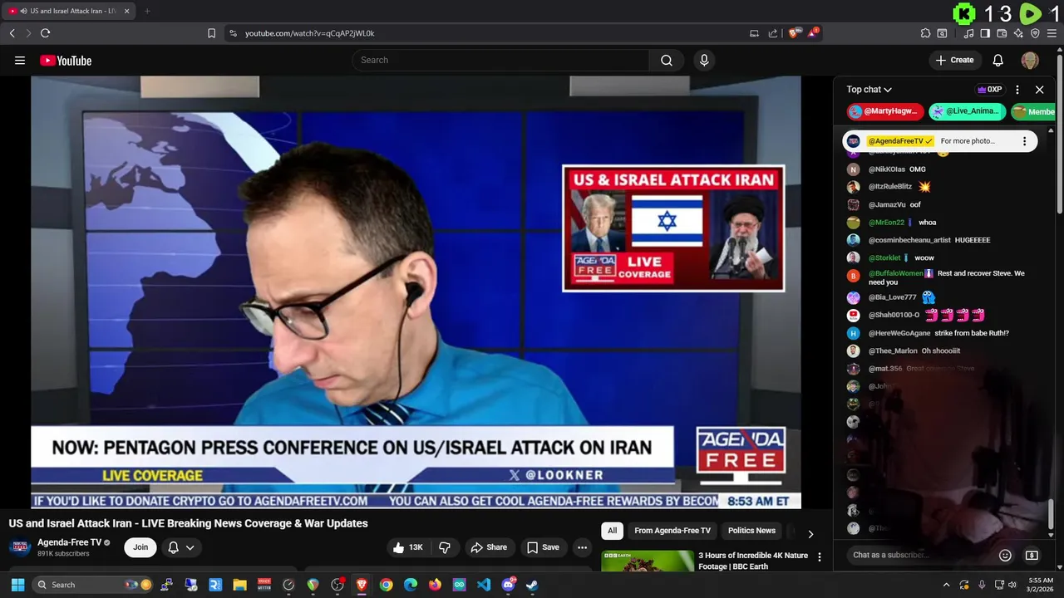Focus the YouTube search box
The image size is (1064, 598).
point(500,60)
